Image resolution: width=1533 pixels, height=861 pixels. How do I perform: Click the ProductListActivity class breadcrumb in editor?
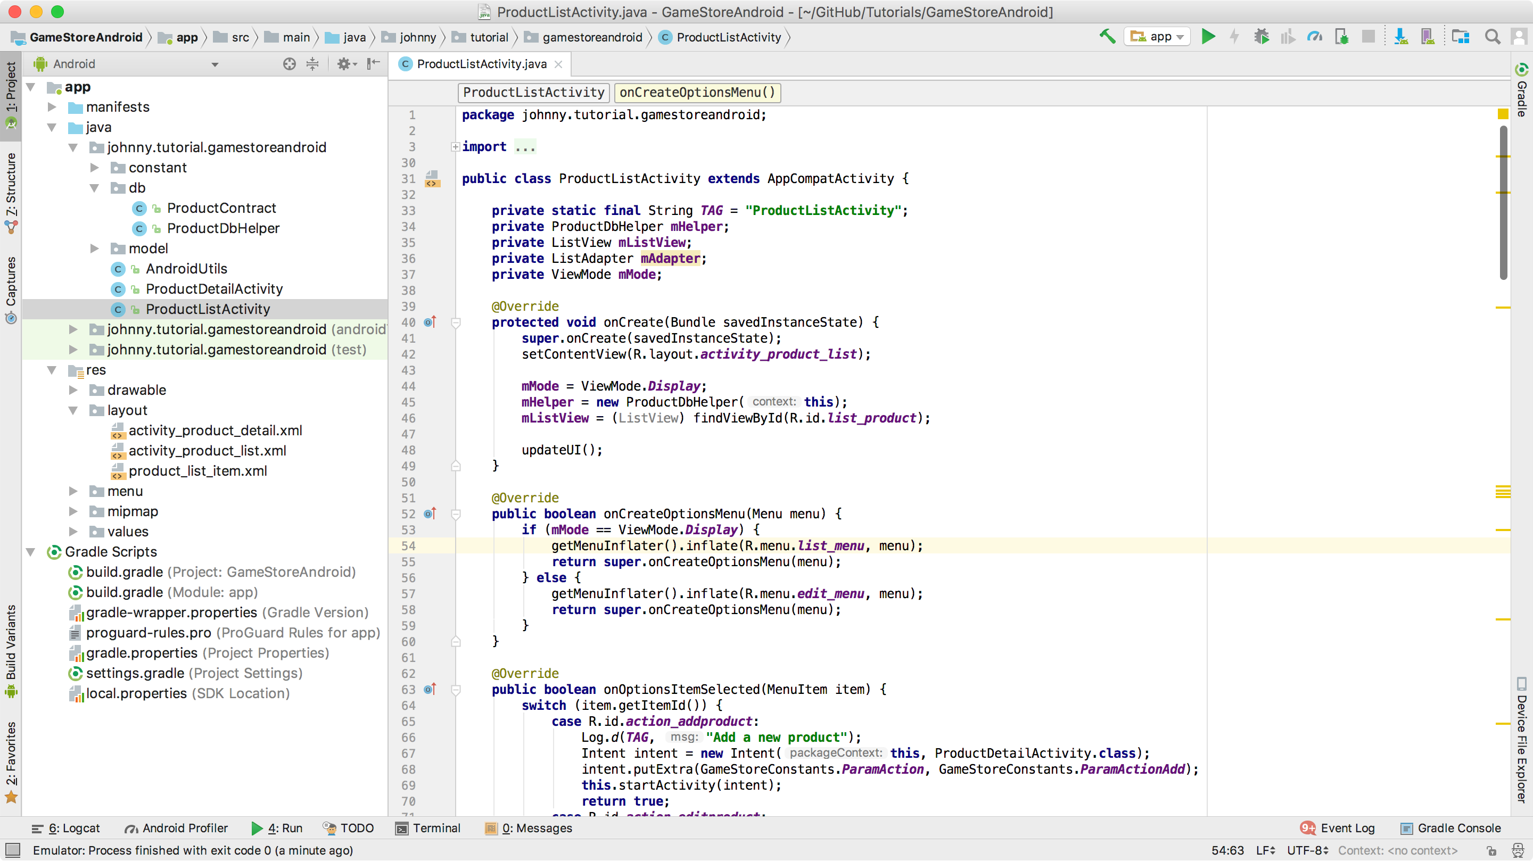pyautogui.click(x=534, y=92)
